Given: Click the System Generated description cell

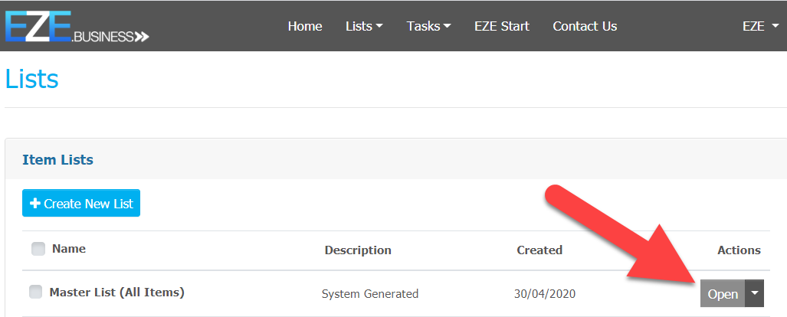Looking at the screenshot, I should [x=370, y=294].
